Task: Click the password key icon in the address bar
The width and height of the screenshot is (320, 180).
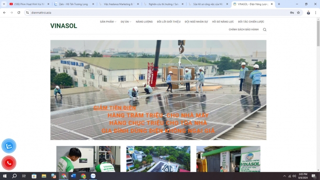Action: 292,13
